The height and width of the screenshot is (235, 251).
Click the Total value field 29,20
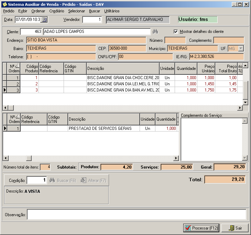point(225,180)
